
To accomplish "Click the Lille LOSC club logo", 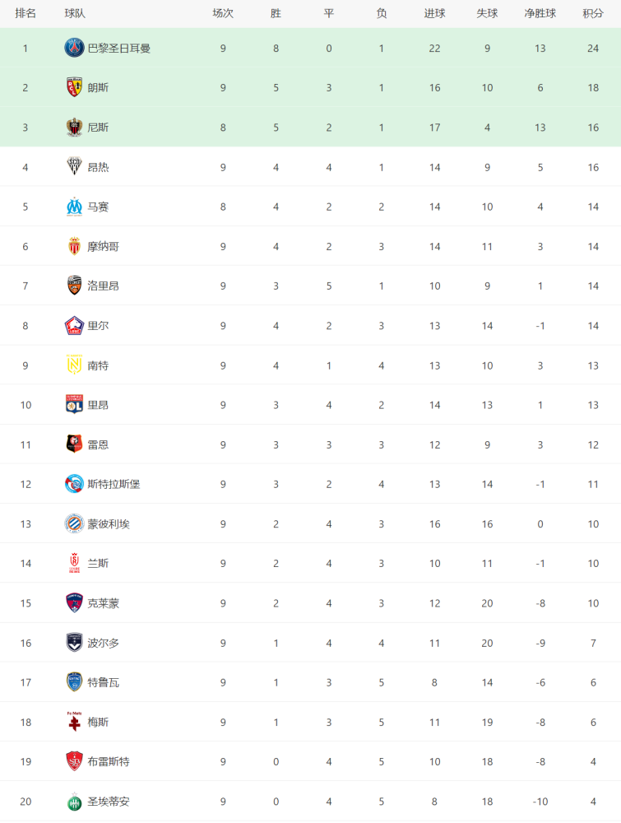I will click(75, 325).
